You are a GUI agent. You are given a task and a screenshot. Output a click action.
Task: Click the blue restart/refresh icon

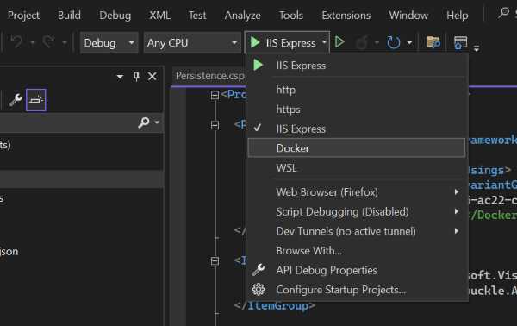394,42
